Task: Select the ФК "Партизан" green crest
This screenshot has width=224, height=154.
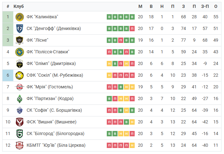Action: pos(20,99)
